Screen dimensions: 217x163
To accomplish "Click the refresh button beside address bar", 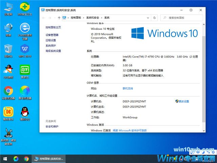I will tap(155, 18).
